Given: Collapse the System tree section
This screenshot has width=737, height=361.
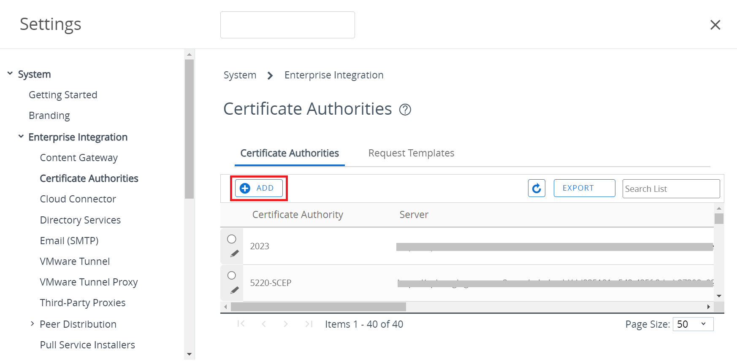Looking at the screenshot, I should [10, 74].
